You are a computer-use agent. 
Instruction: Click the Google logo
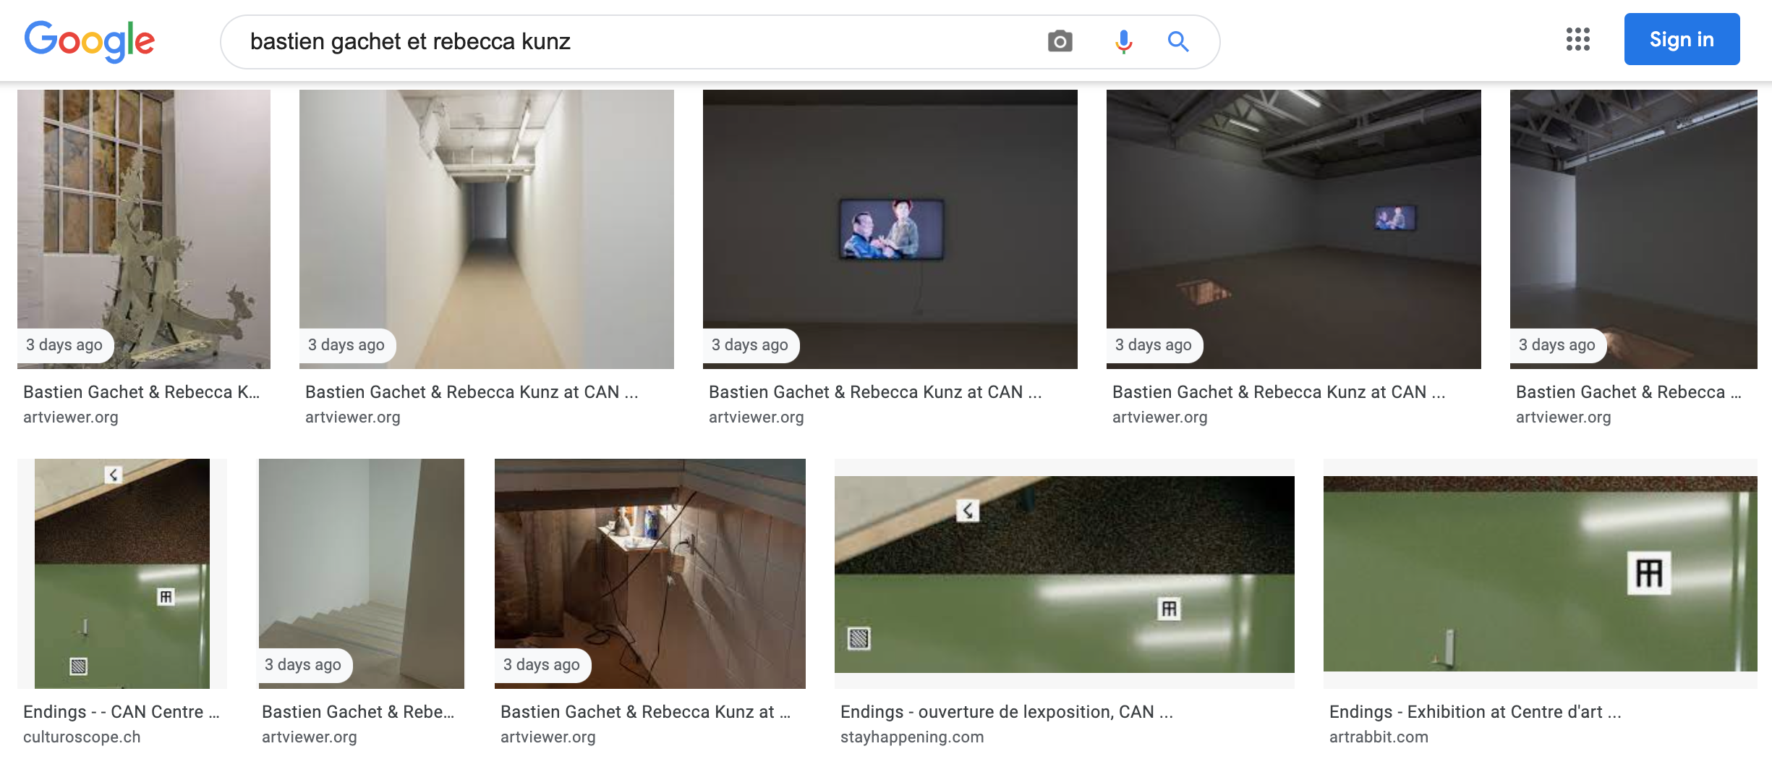pos(90,41)
